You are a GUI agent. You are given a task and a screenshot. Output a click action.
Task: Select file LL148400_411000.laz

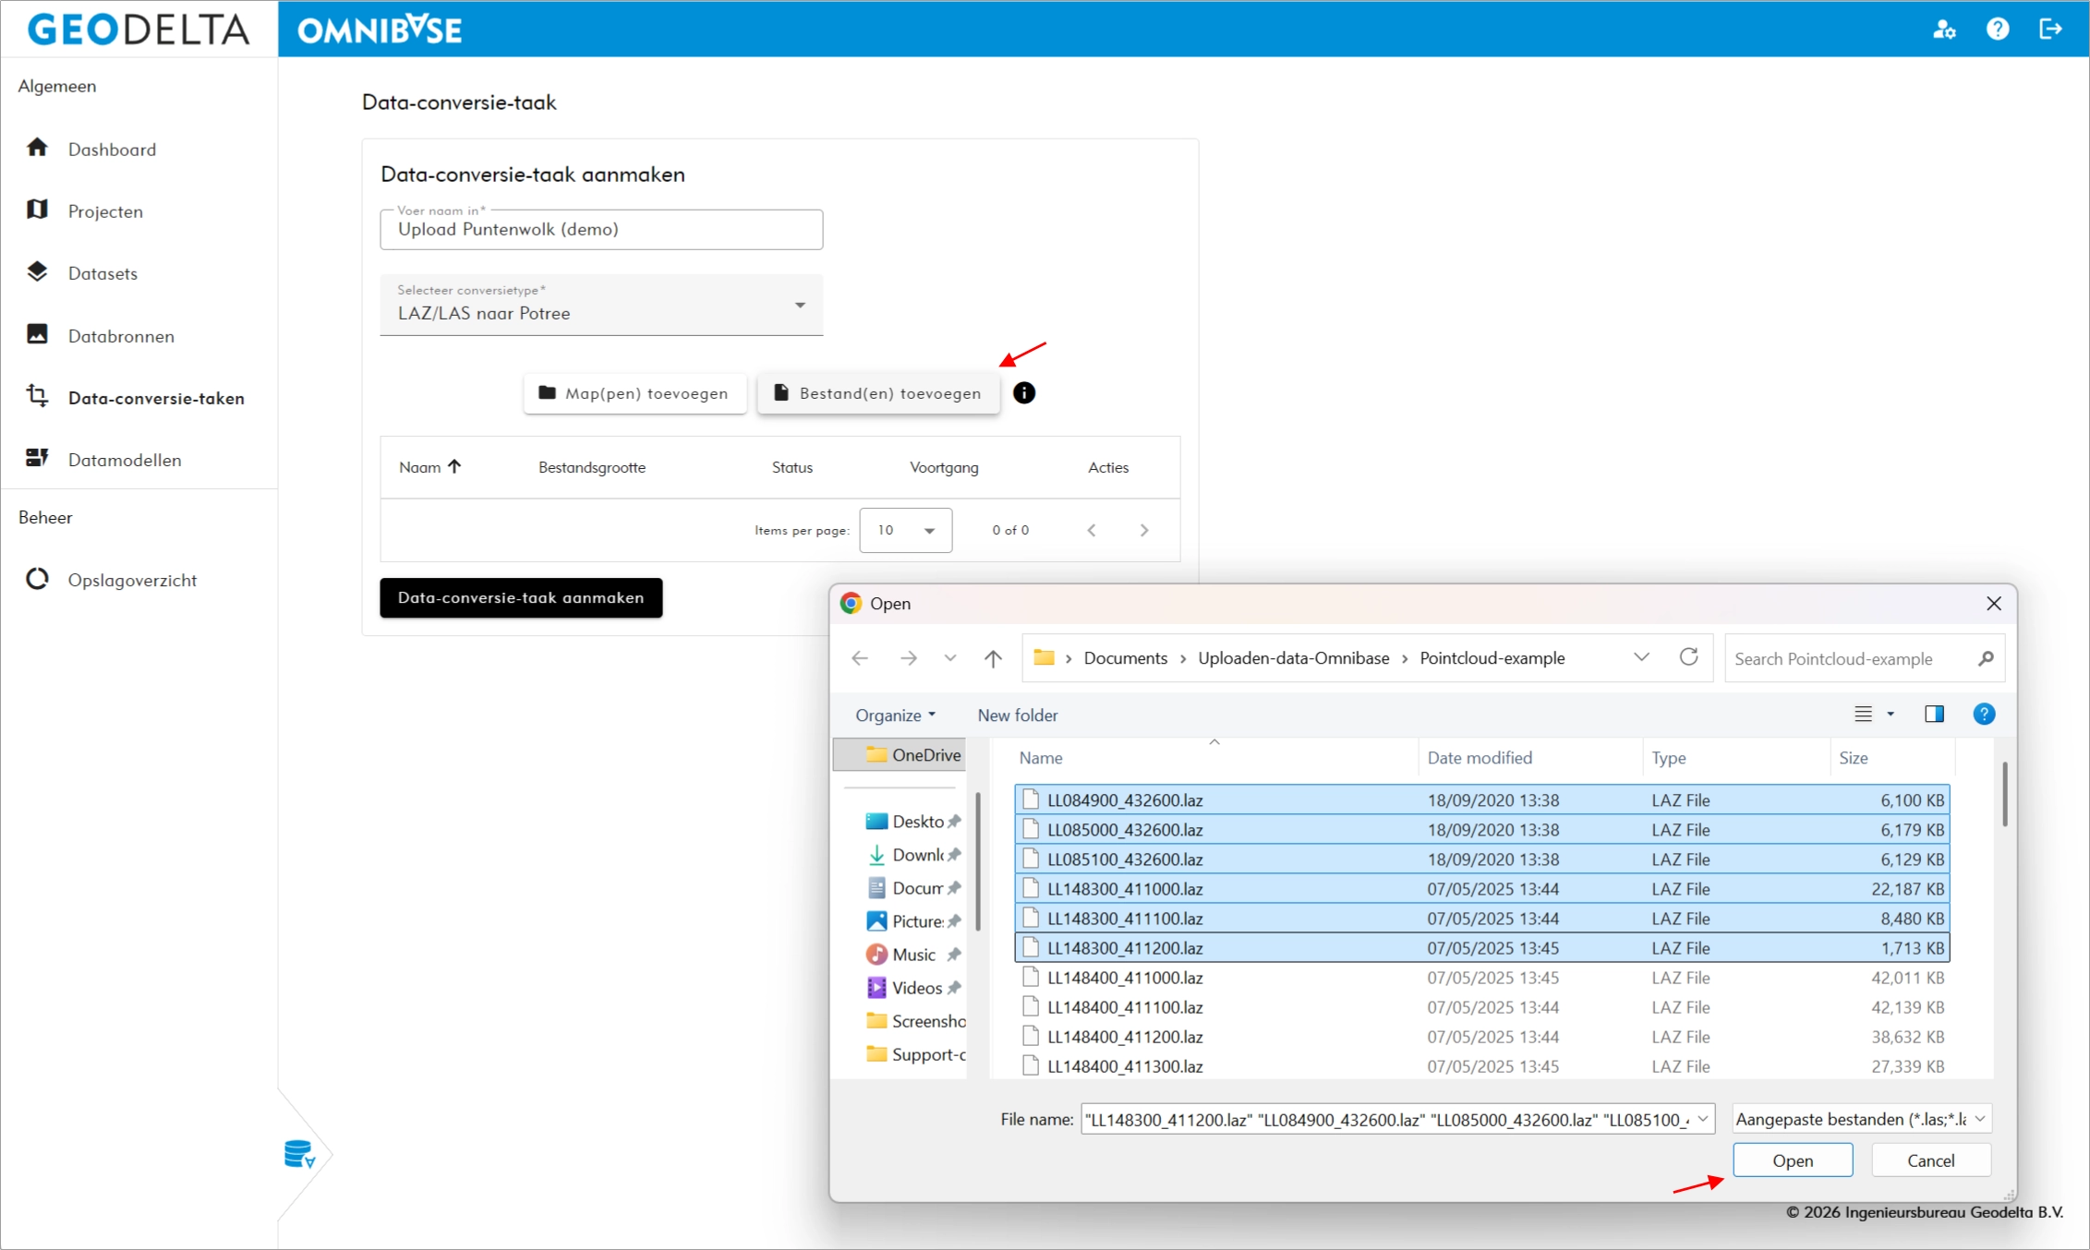click(x=1125, y=978)
